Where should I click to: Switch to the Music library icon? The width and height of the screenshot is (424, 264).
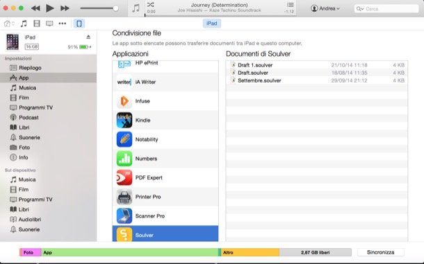tap(24, 24)
